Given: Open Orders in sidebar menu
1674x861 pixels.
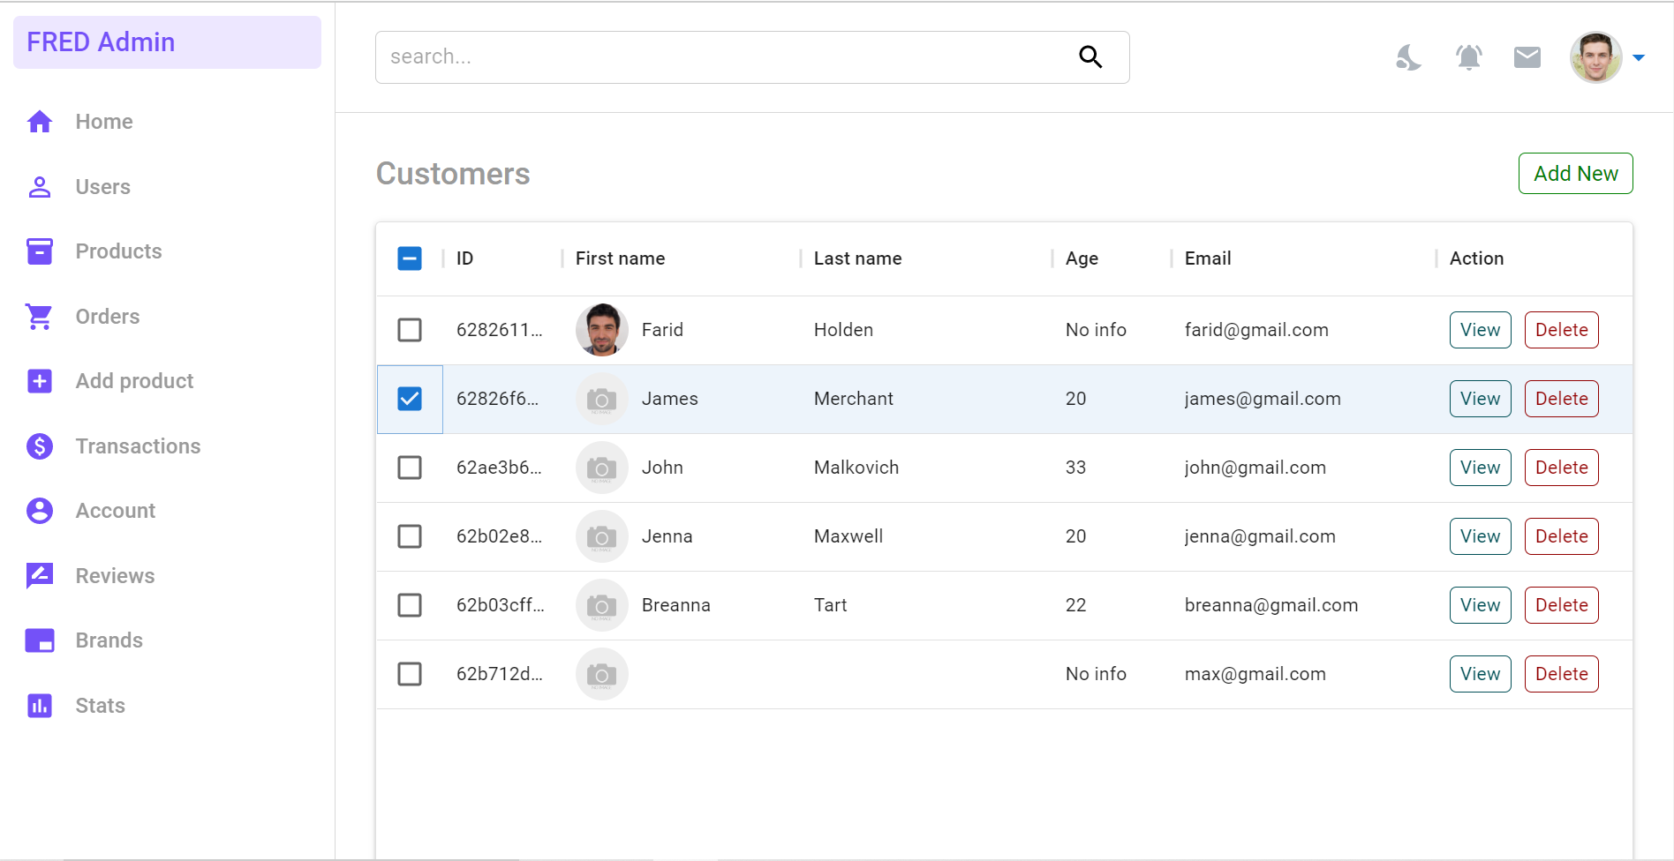Looking at the screenshot, I should [x=108, y=317].
